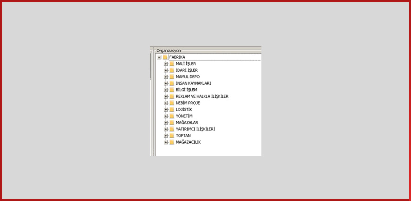Expand the MALİ İŞLER node
This screenshot has width=411, height=201.
[x=166, y=64]
